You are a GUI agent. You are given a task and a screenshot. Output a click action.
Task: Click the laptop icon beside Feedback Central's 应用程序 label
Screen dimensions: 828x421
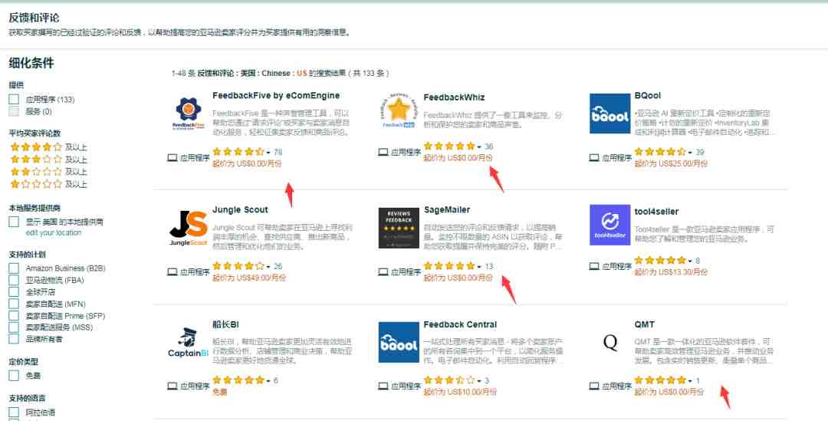pos(383,386)
